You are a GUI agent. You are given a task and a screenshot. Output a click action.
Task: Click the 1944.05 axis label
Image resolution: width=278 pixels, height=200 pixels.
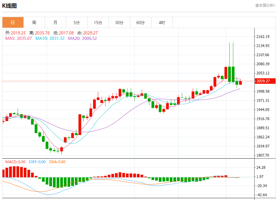[263, 110]
